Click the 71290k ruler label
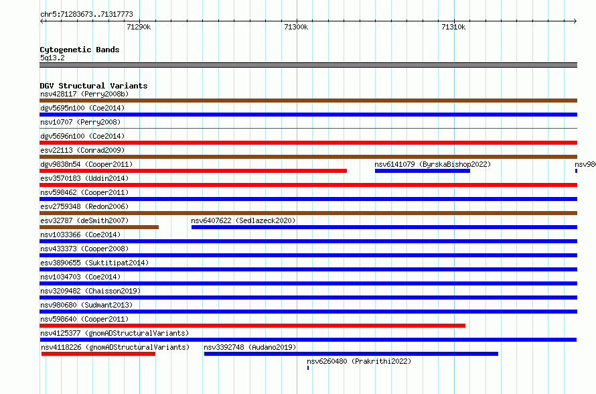 139,27
